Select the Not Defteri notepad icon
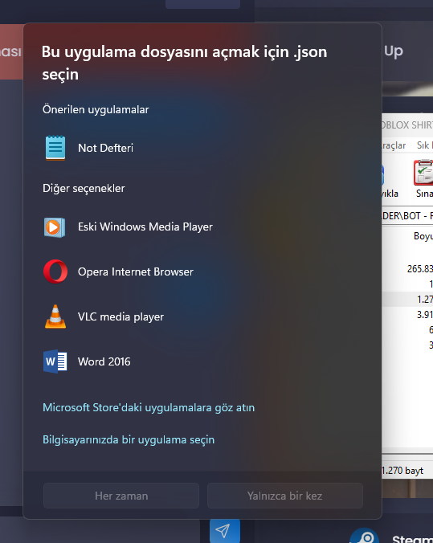The image size is (433, 543). point(55,148)
